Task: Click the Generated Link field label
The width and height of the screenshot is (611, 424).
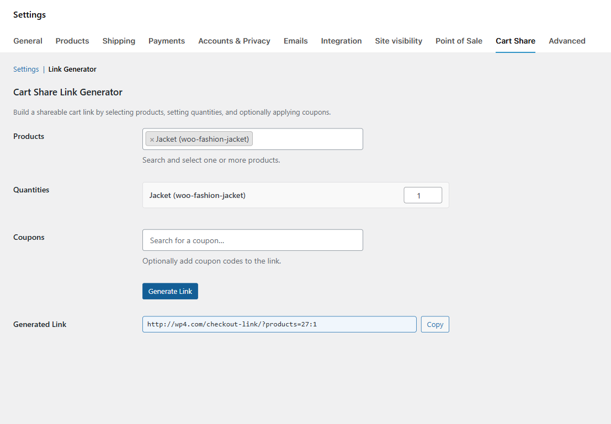Action: [x=40, y=324]
